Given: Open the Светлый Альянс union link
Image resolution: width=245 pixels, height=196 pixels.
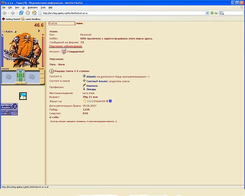Looking at the screenshot, I should 97,81.
